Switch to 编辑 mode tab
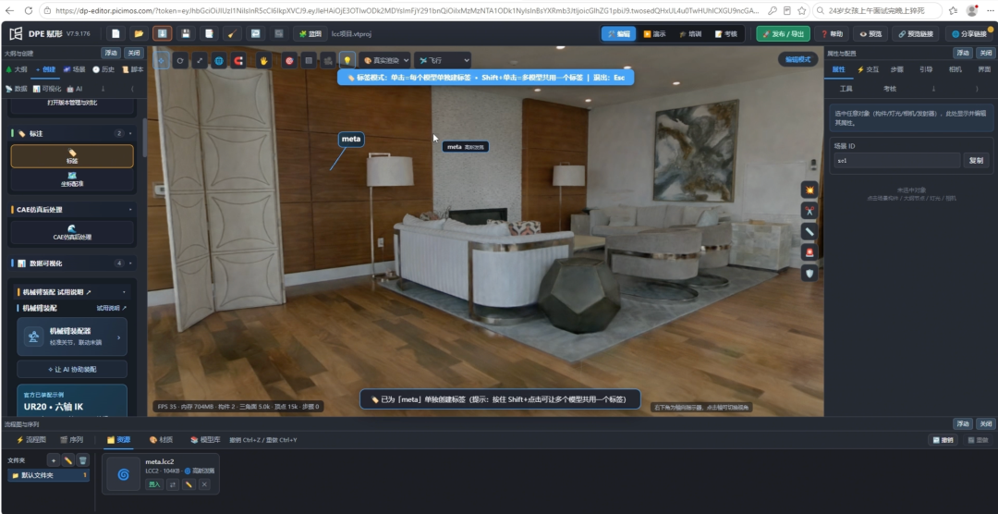The height and width of the screenshot is (514, 998). pos(618,34)
